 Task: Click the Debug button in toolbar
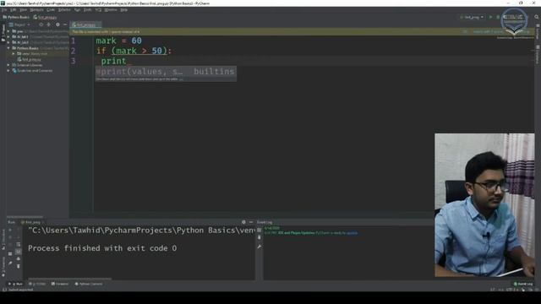pyautogui.click(x=498, y=17)
